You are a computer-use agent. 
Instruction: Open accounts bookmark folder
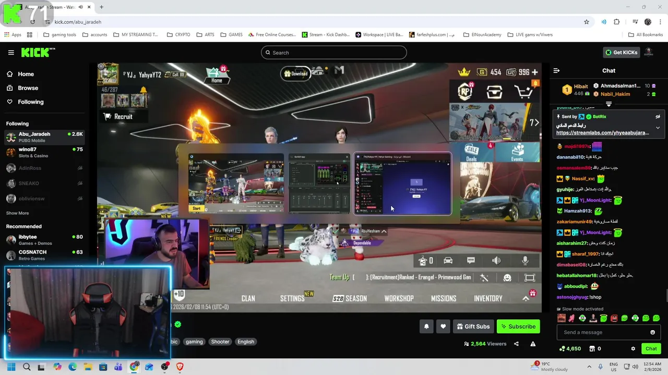[94, 35]
